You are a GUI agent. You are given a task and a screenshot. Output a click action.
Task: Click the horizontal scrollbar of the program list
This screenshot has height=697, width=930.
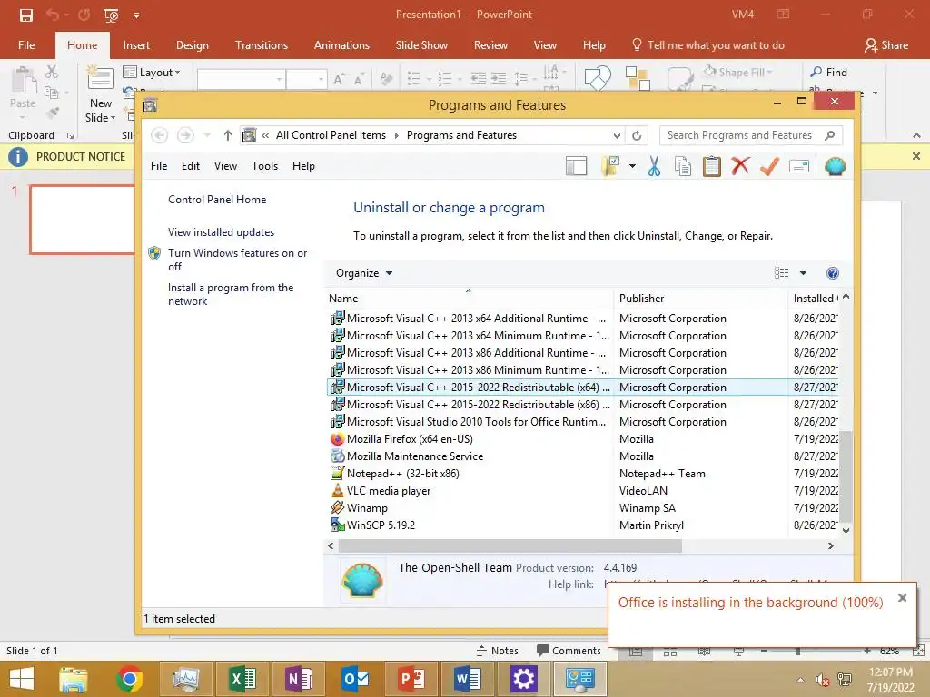(510, 545)
